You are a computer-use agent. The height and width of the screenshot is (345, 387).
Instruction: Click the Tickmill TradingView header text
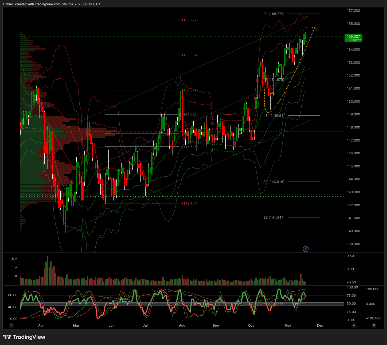pos(51,4)
